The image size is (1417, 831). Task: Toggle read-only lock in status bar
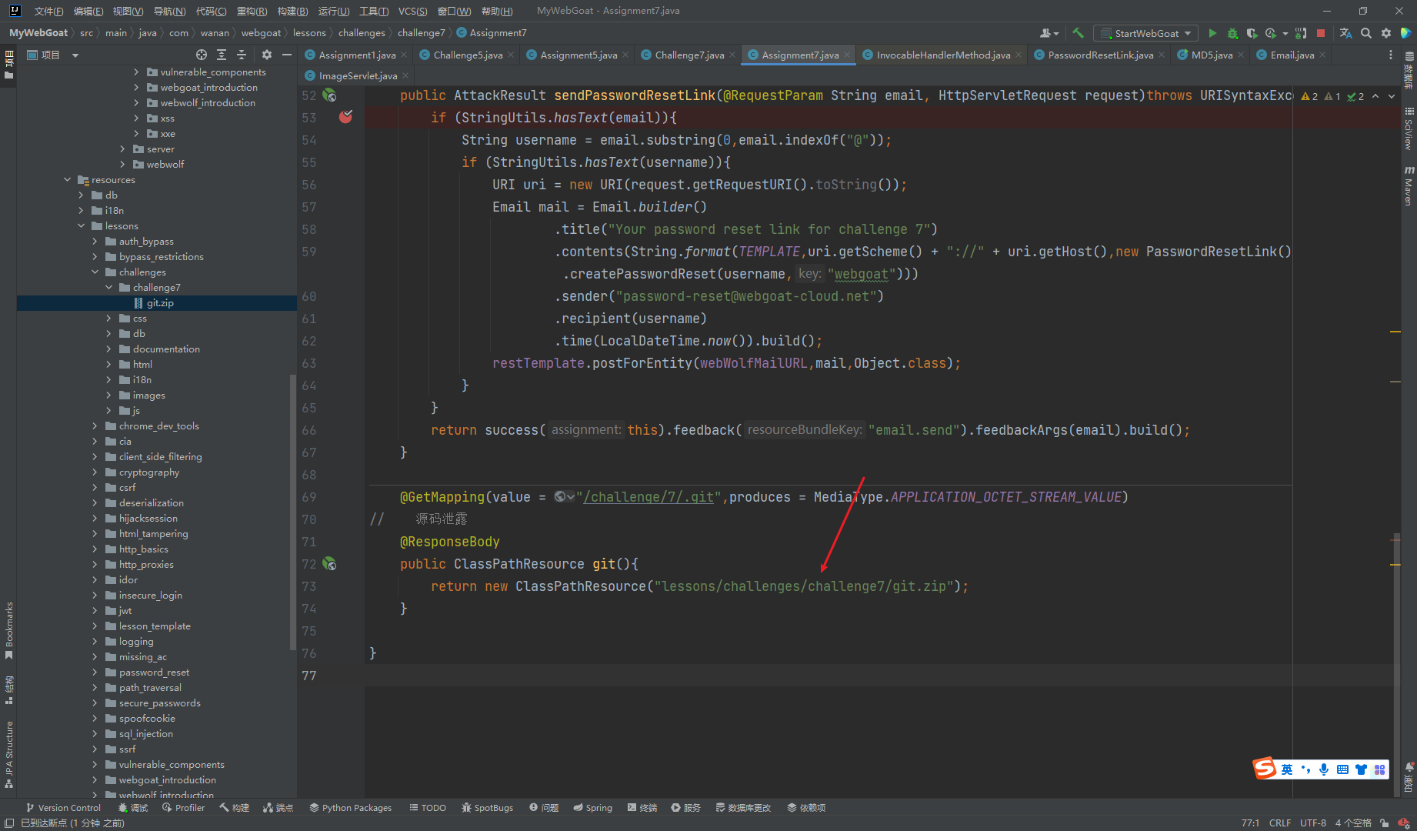tap(1385, 823)
